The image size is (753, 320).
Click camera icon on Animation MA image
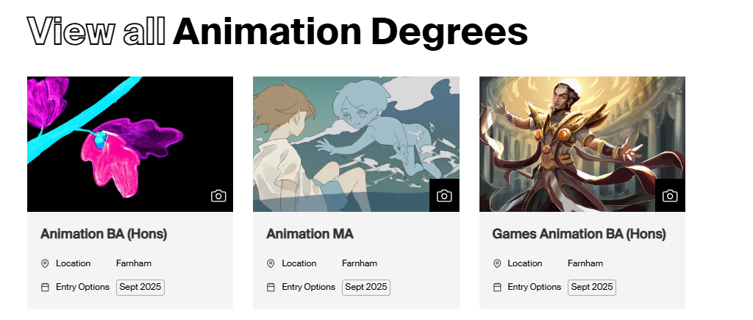(444, 196)
